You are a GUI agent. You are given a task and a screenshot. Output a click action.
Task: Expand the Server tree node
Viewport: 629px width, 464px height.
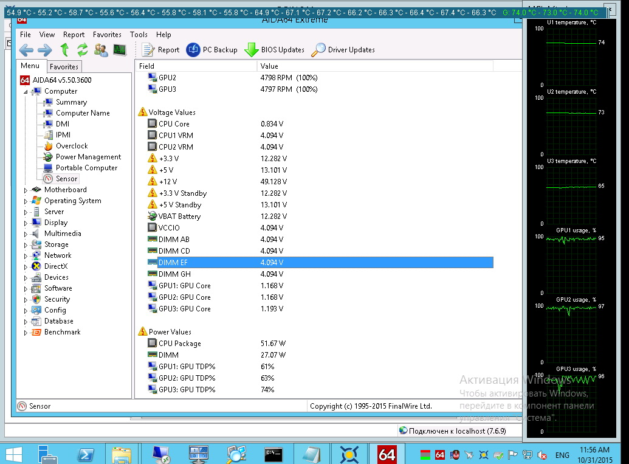tap(26, 212)
